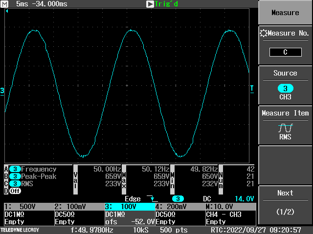Viewport: 313px width, 234px height.
Task: Select the Measure menu header
Action: pos(285,13)
